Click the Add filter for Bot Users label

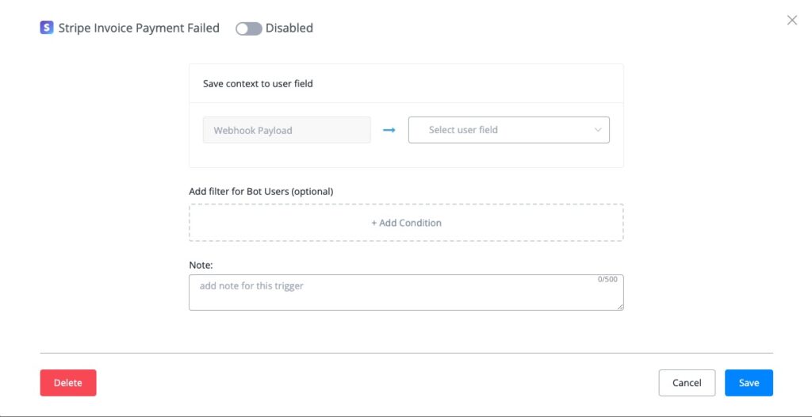(x=261, y=191)
